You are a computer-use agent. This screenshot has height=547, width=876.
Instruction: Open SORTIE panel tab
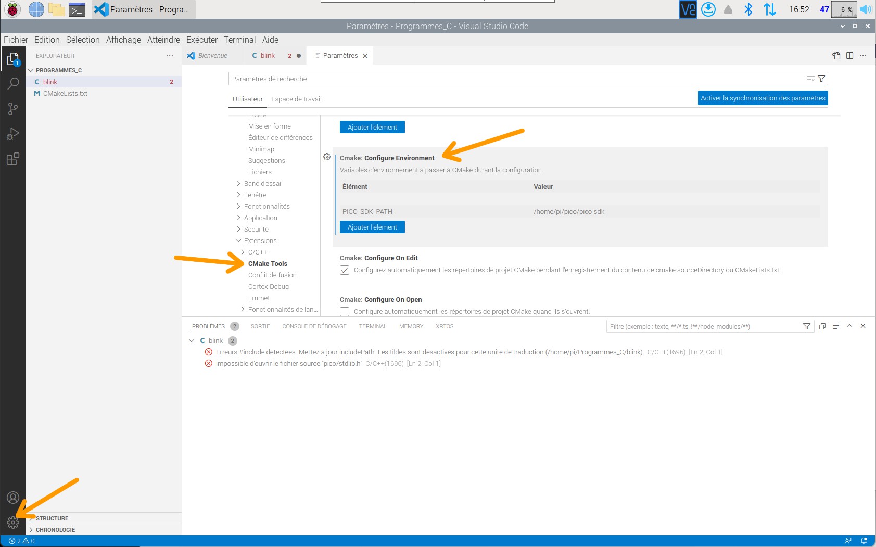coord(260,326)
